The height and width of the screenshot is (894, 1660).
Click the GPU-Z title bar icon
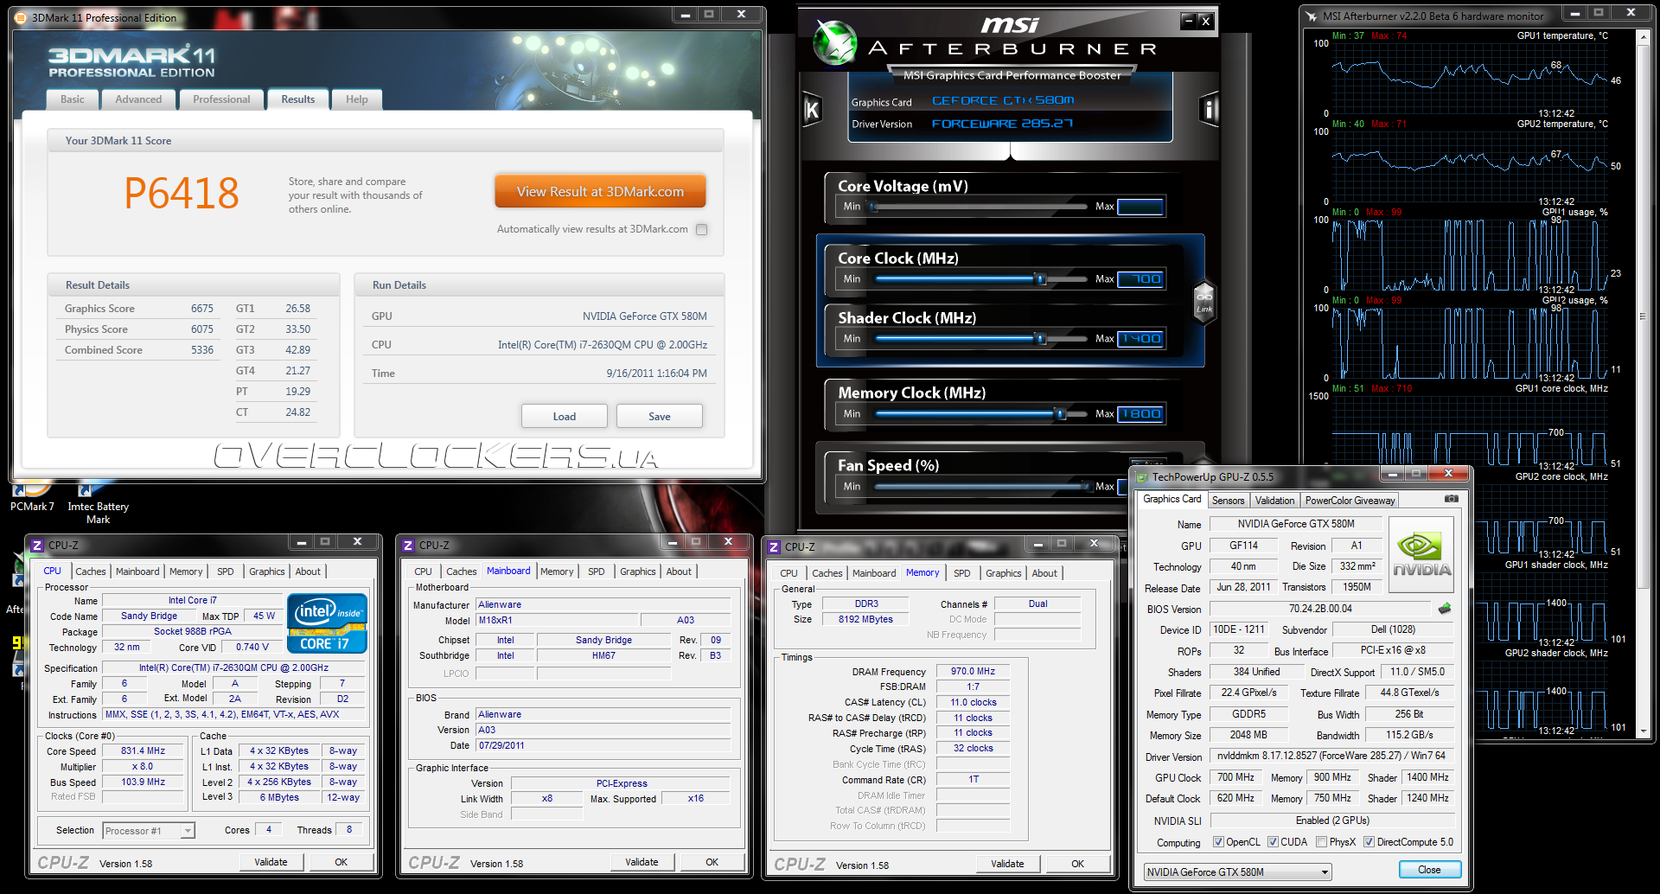pyautogui.click(x=1141, y=476)
